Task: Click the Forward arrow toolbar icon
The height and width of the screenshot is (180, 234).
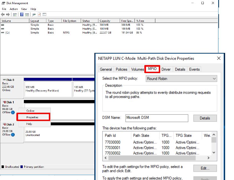Action: tap(7, 14)
